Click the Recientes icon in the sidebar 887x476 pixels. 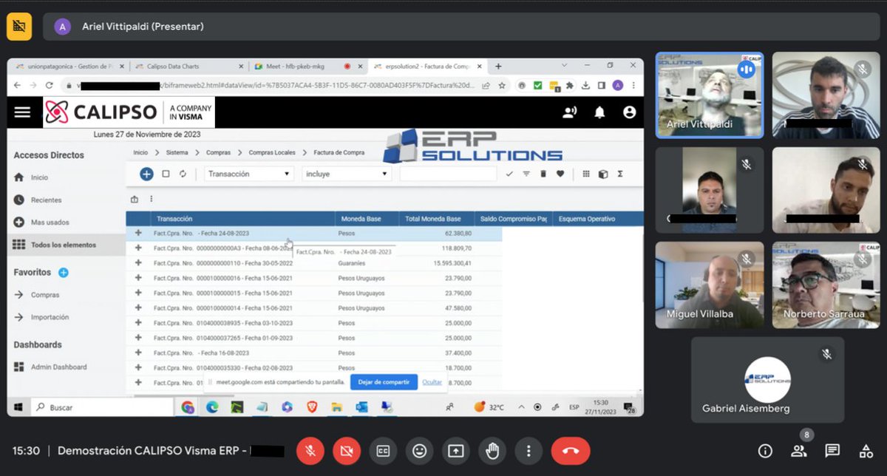pyautogui.click(x=18, y=200)
